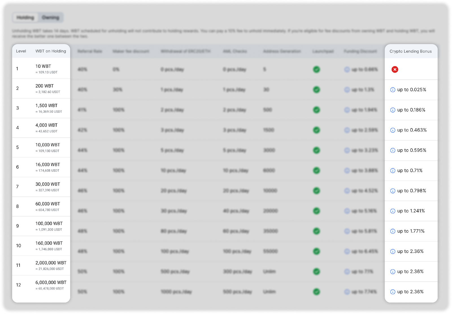The height and width of the screenshot is (314, 452).
Task: Click red X icon in Level 1 row
Action: pos(395,69)
